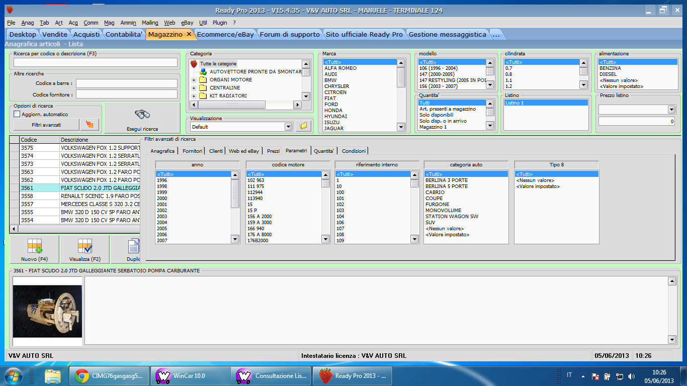Open Windows Explorer from the taskbar
The width and height of the screenshot is (687, 386).
pyautogui.click(x=53, y=375)
